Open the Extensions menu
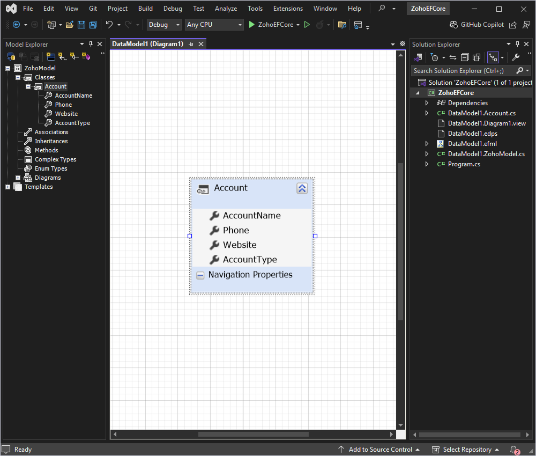Image resolution: width=536 pixels, height=456 pixels. [288, 8]
